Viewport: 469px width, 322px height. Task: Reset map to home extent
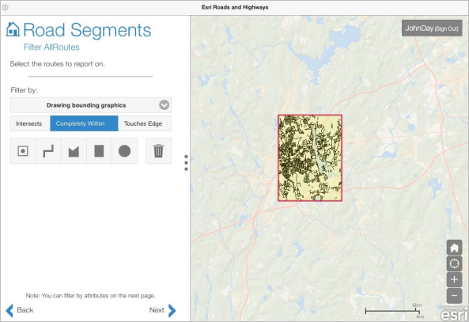click(x=454, y=248)
